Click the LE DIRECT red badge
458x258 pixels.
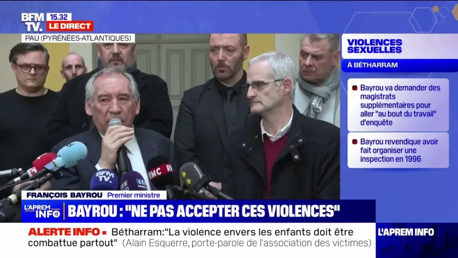pyautogui.click(x=70, y=26)
